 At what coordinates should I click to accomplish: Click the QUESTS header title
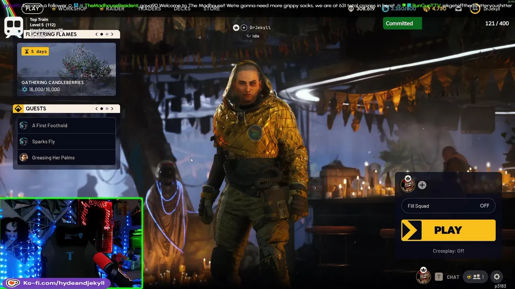(x=36, y=108)
